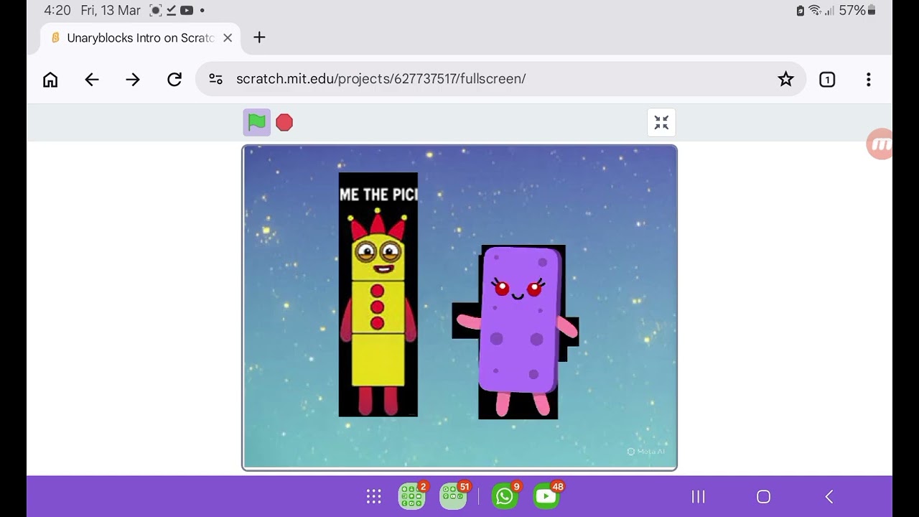Tap the YouTube notification icon in status bar
The height and width of the screenshot is (517, 919).
pos(187,10)
